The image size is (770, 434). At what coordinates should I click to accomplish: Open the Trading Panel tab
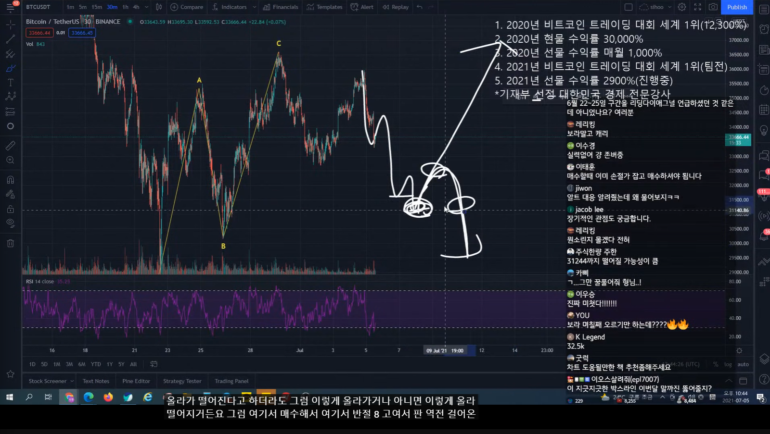pos(231,381)
